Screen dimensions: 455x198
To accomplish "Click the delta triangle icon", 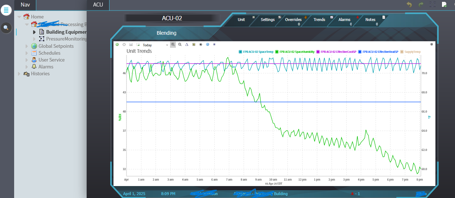I will click(x=187, y=45).
